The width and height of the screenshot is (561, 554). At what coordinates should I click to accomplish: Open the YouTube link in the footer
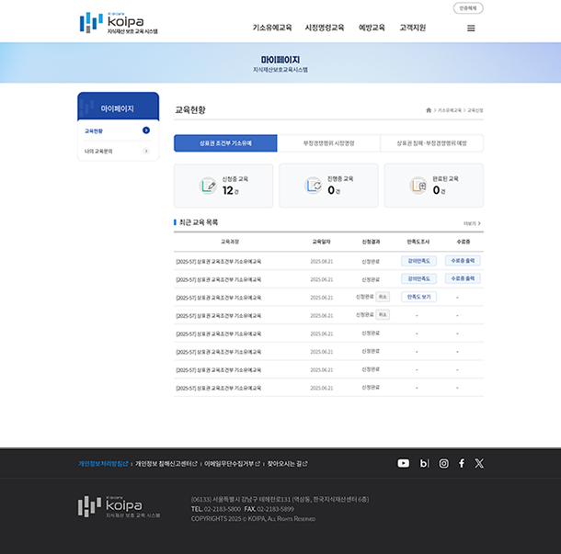[403, 464]
